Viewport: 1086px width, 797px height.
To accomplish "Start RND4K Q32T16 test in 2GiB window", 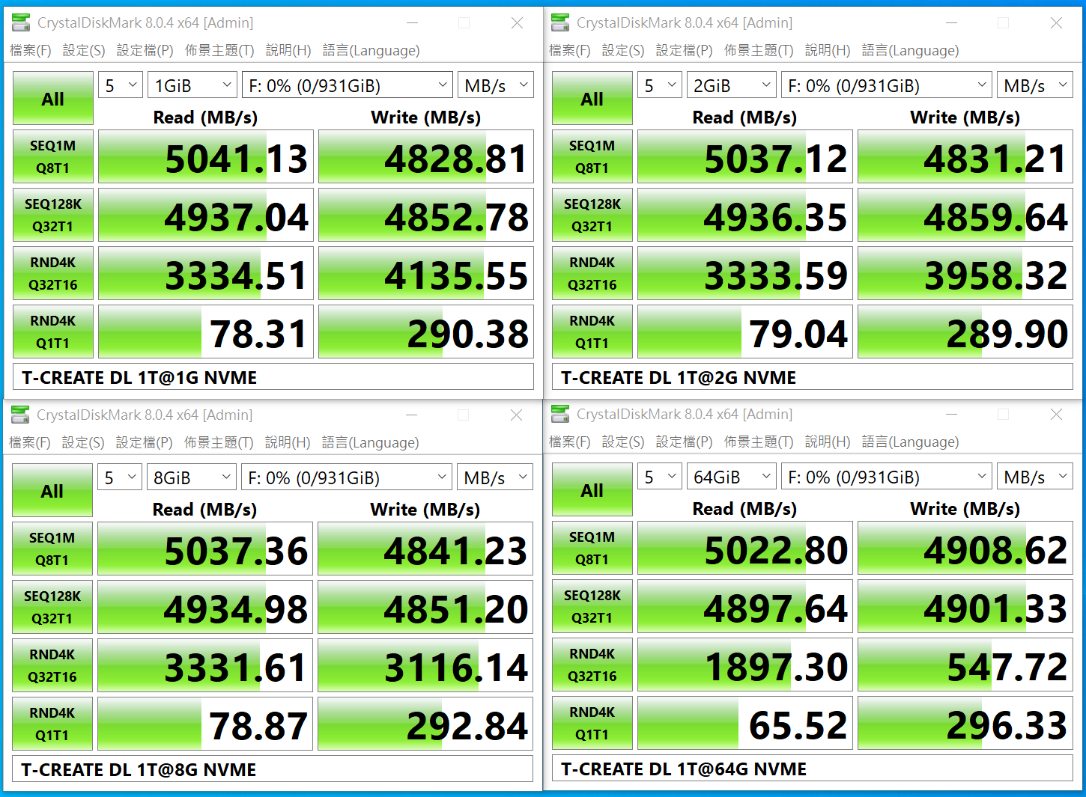I will coord(592,273).
